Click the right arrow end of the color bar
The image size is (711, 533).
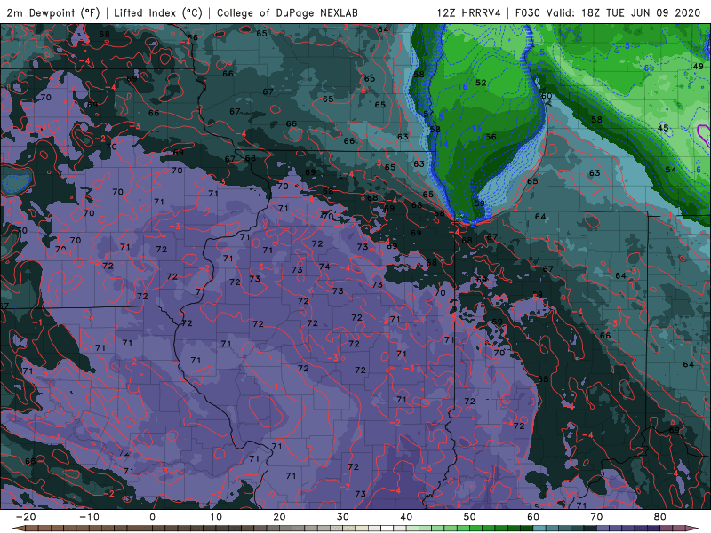692,529
